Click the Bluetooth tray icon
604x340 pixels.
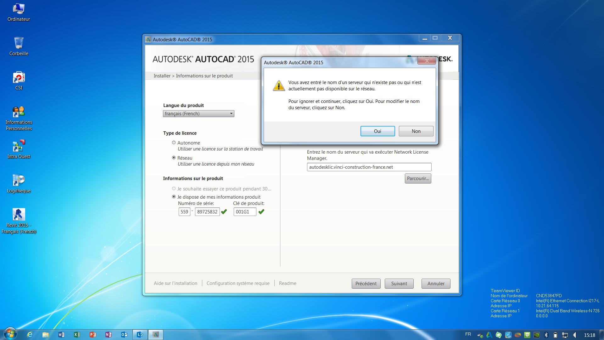click(546, 335)
